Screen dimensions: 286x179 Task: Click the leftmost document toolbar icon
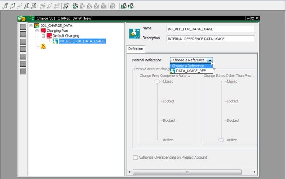tap(5, 6)
